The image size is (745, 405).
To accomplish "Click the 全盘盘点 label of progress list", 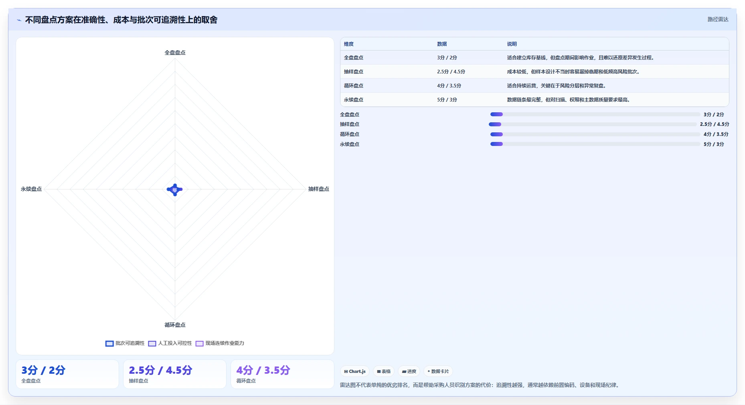I will point(350,115).
